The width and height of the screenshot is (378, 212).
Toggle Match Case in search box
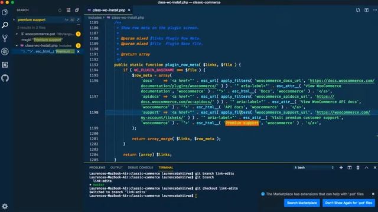coord(67,19)
